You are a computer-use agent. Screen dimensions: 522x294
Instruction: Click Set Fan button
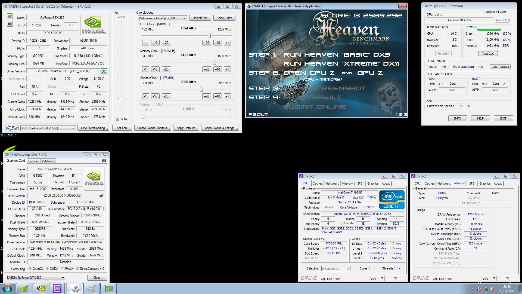122,128
